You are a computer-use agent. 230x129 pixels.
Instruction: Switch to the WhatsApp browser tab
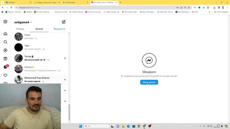[x=75, y=3]
